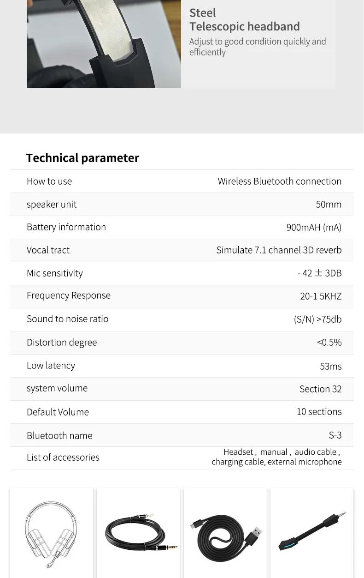Select the "Wireless Bluetooth connection" value
Viewport: 364px width, 578px height.
tap(279, 181)
